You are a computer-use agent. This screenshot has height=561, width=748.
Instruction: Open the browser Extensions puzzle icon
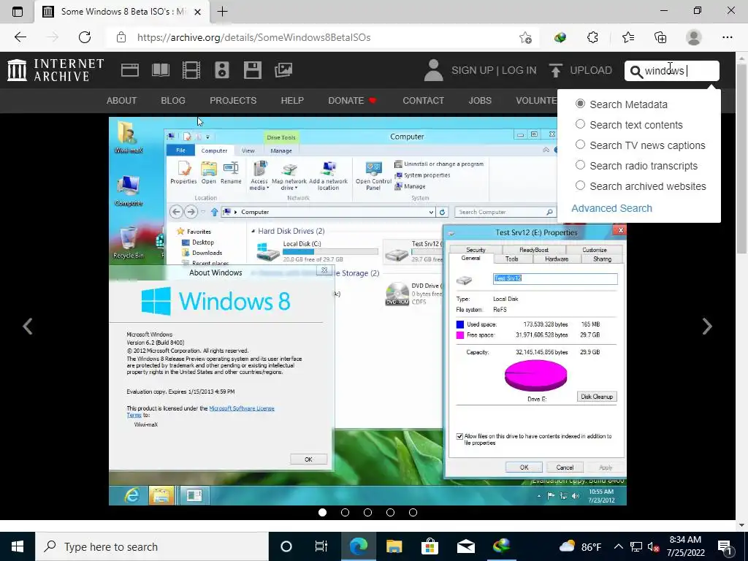592,37
